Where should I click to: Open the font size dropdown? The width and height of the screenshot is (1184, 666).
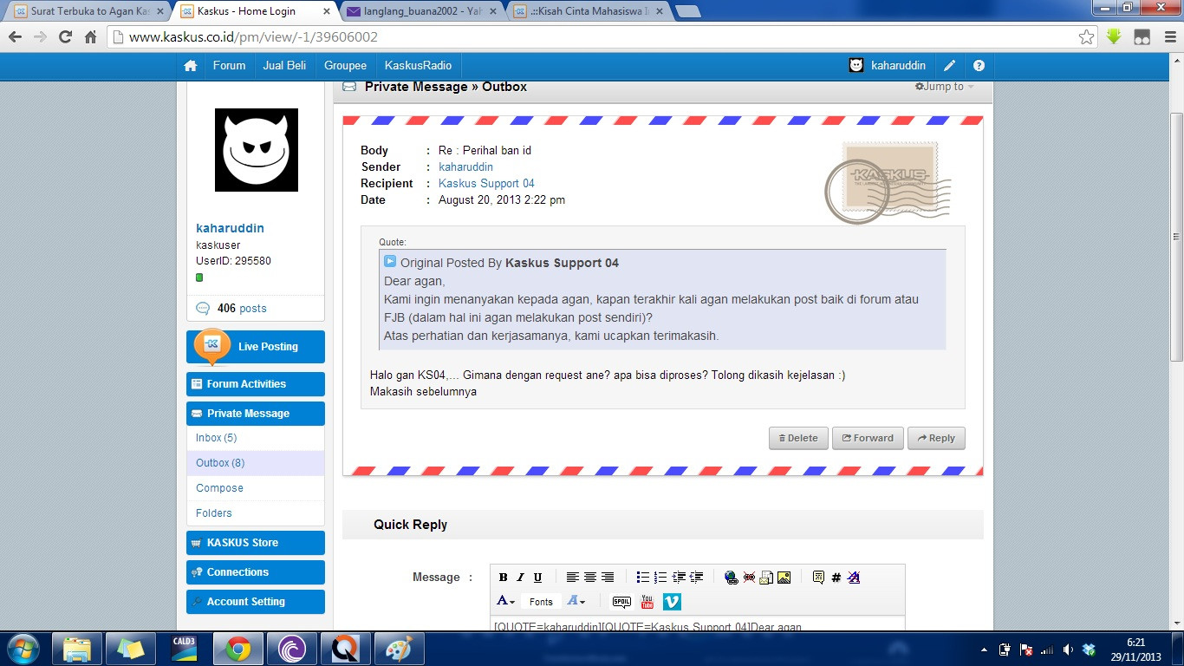click(576, 602)
